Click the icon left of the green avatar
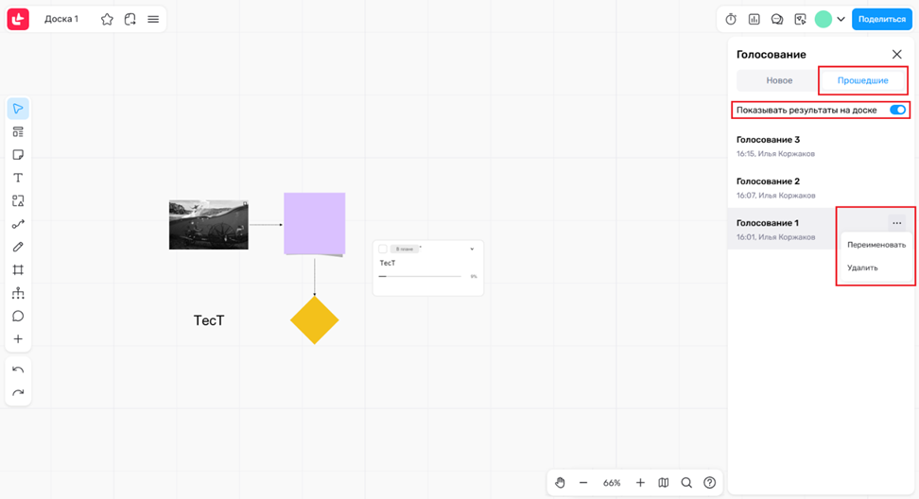 pyautogui.click(x=801, y=19)
